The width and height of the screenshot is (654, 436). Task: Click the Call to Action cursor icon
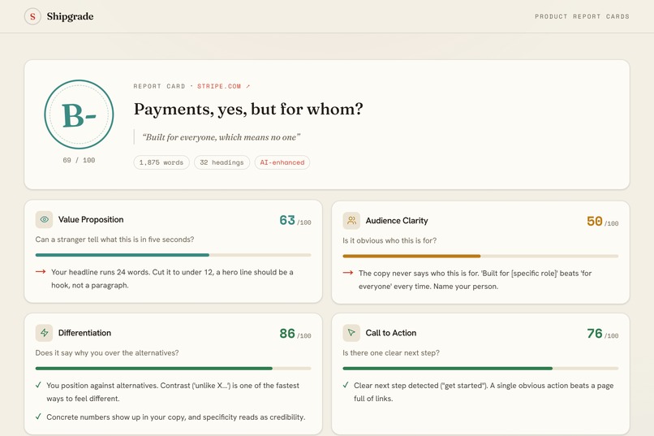click(351, 333)
